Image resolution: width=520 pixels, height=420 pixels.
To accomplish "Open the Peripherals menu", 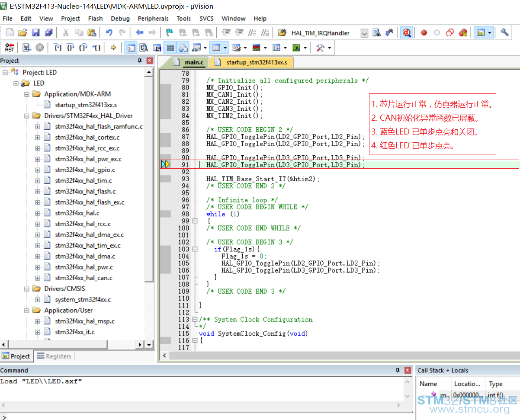I will [x=153, y=19].
